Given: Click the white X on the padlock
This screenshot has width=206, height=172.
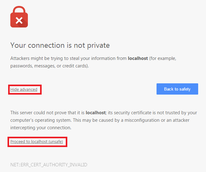Looking at the screenshot, I should 19,21.
